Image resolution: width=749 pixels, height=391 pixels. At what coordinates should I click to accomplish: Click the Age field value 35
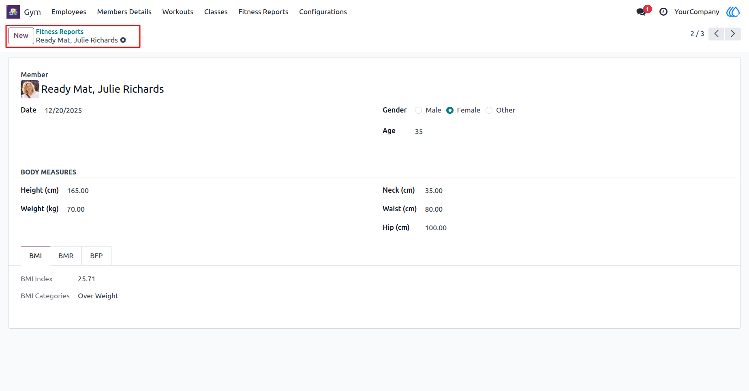click(x=419, y=132)
